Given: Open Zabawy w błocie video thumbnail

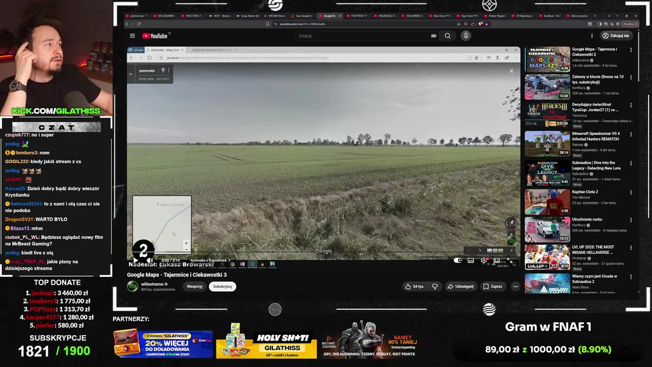Looking at the screenshot, I should pos(547,87).
